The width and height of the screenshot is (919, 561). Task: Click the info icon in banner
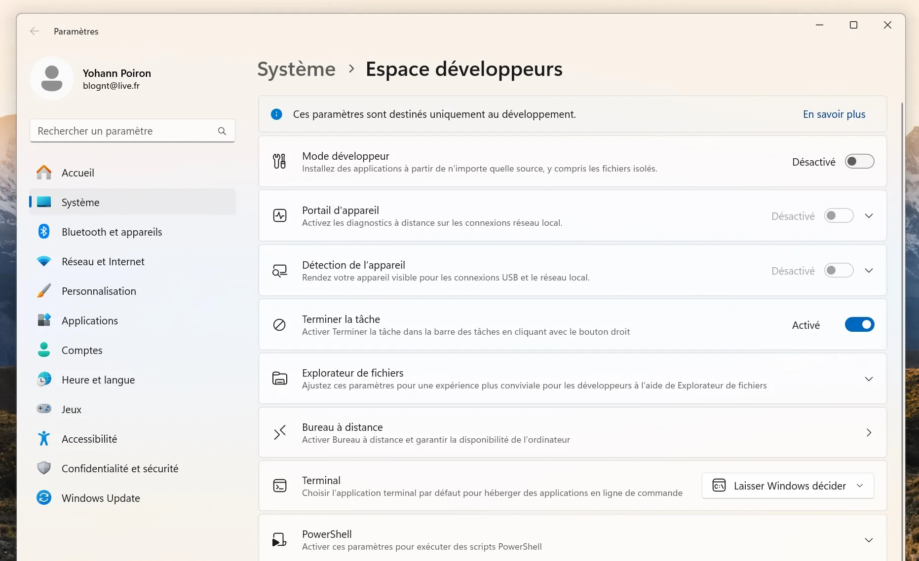point(276,114)
